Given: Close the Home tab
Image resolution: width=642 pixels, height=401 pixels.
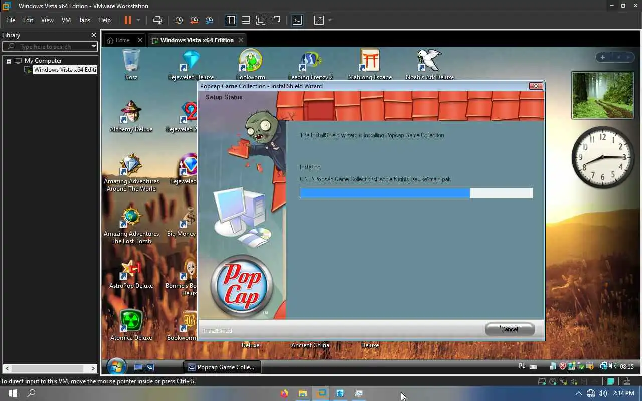Looking at the screenshot, I should coord(140,40).
